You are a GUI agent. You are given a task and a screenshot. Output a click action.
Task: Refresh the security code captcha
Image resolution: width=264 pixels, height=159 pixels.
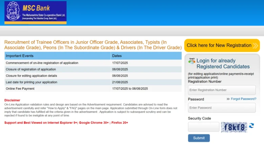point(251,126)
